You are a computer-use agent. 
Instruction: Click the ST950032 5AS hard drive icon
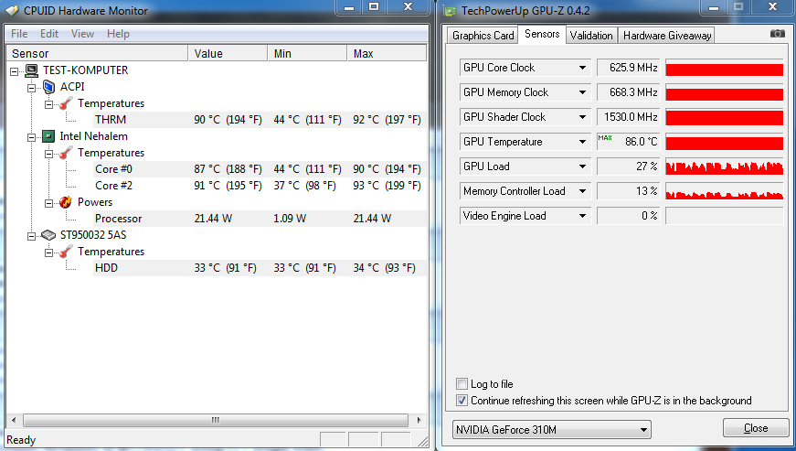tap(48, 235)
